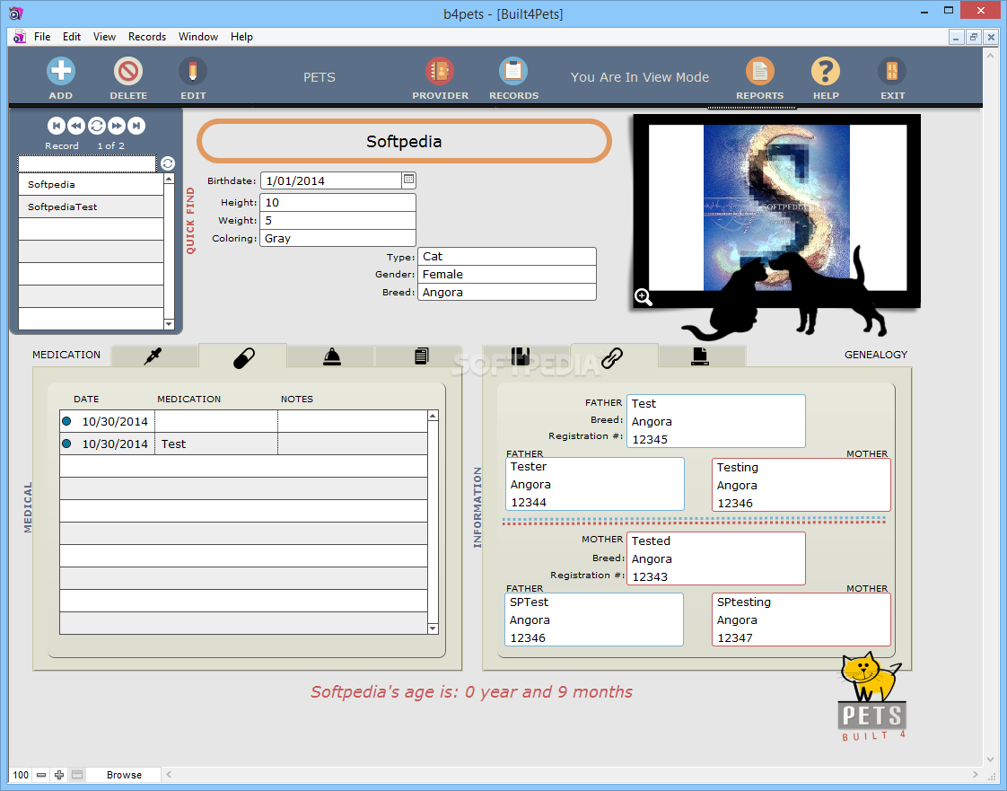Open the floppy disk tab in information panel
Screen dimensions: 1007x791
pos(521,356)
